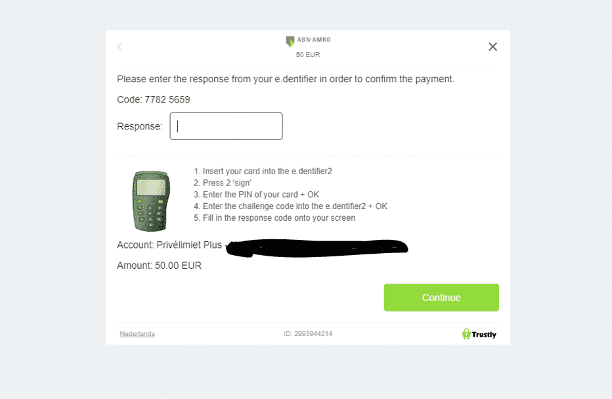Click the back chevron arrow
Viewport: 612px width, 399px height.
[120, 47]
